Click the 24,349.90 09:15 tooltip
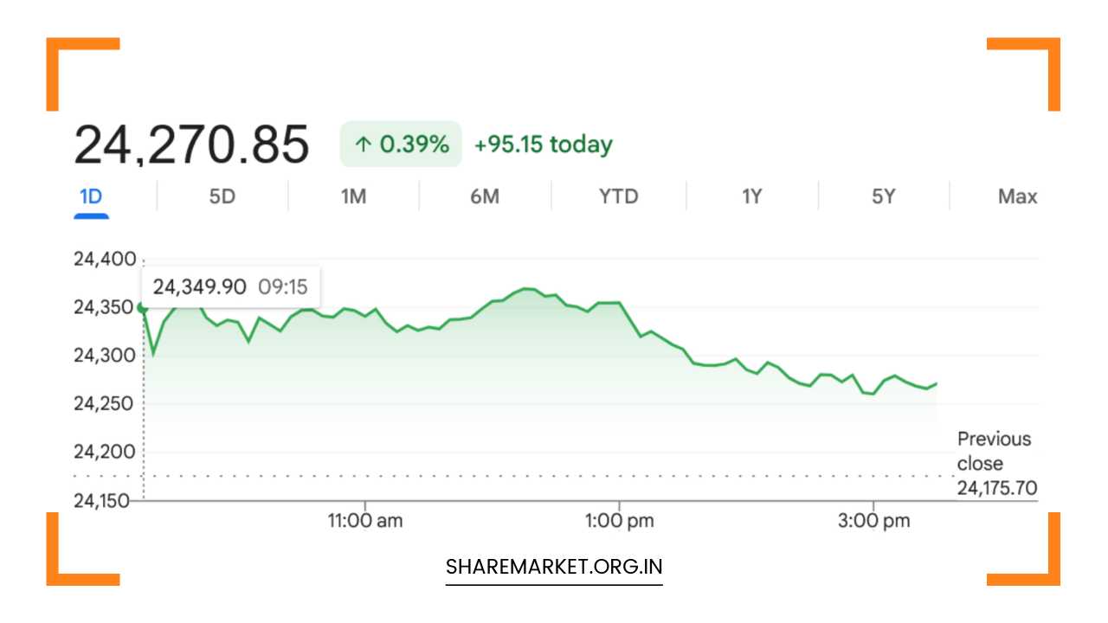 tap(230, 286)
